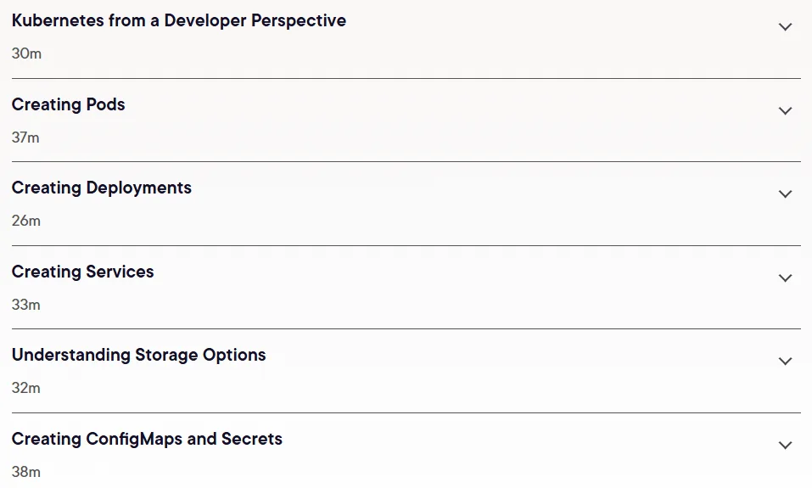Viewport: 812px width, 488px height.
Task: Select the 32m duration label
Action: tap(26, 388)
